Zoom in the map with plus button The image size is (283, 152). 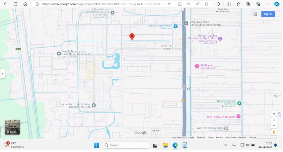click(274, 120)
